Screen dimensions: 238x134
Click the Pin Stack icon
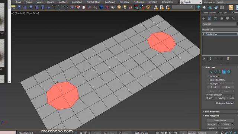click(204, 59)
